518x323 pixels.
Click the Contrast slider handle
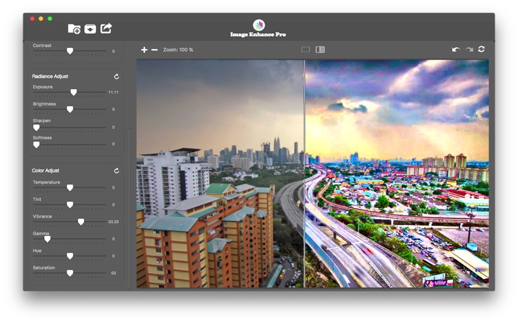[70, 51]
